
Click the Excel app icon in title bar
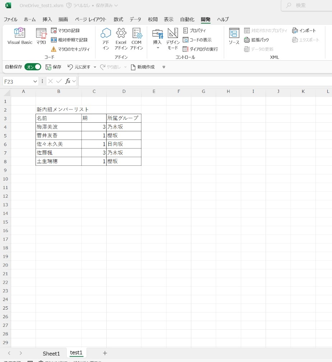click(8, 5)
